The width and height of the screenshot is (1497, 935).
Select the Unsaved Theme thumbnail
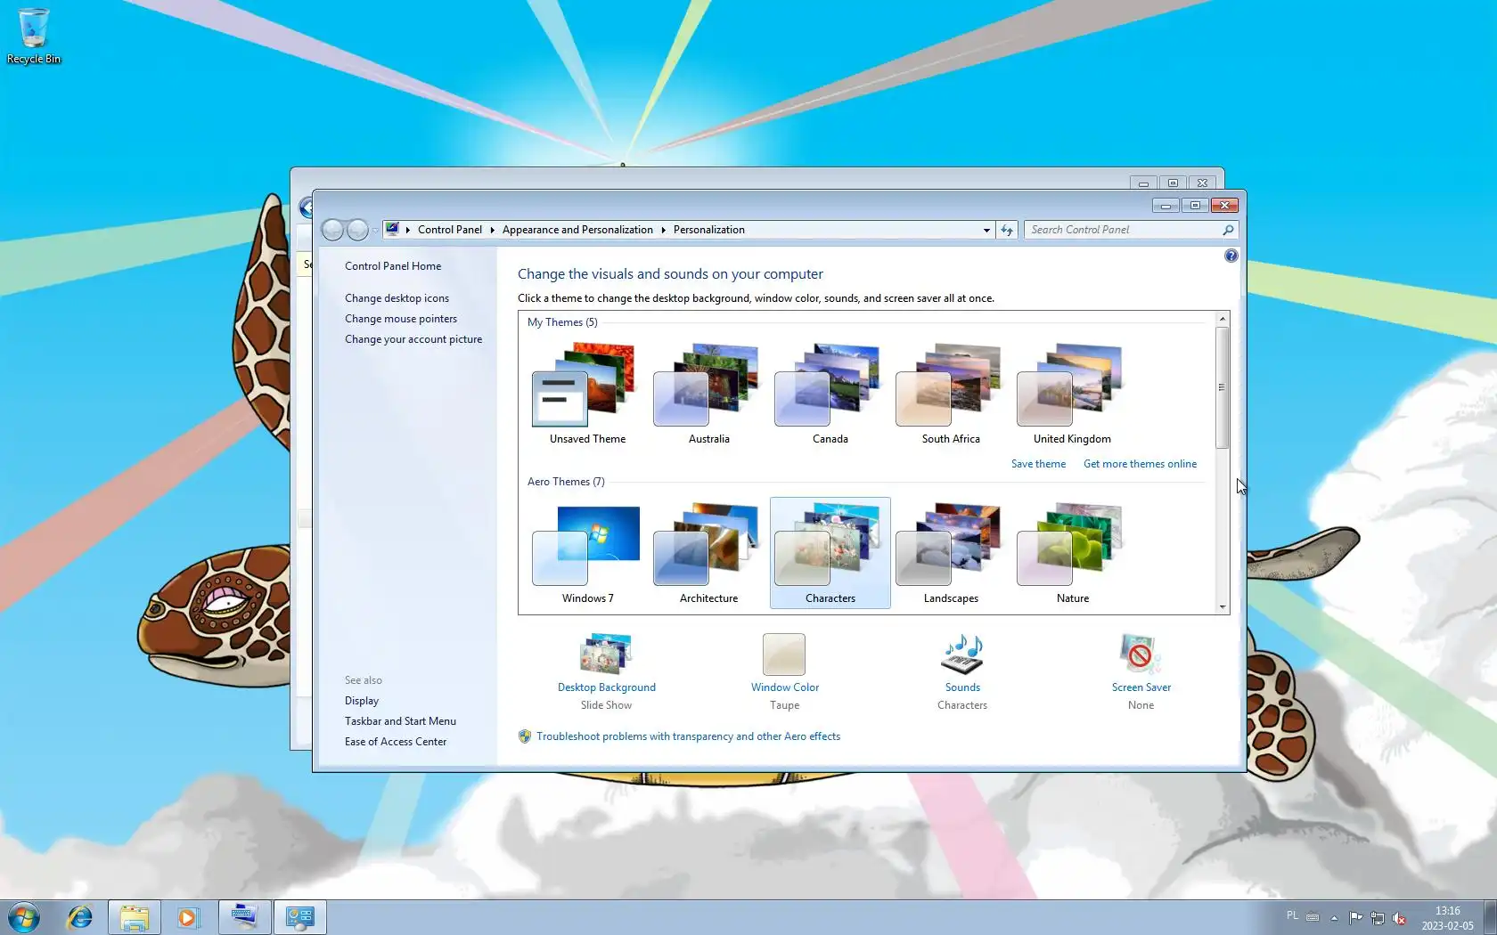click(x=587, y=393)
